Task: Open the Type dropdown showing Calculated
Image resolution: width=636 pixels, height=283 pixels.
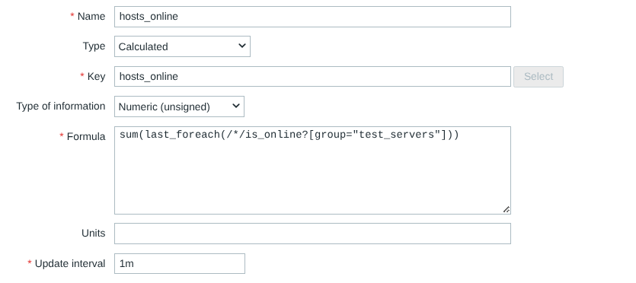Action: (x=182, y=46)
